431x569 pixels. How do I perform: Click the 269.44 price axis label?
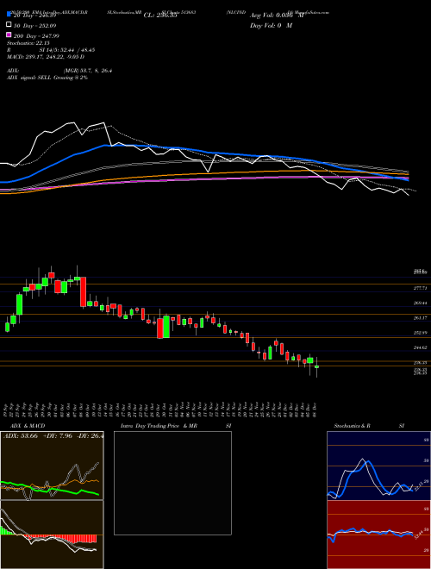pos(420,303)
